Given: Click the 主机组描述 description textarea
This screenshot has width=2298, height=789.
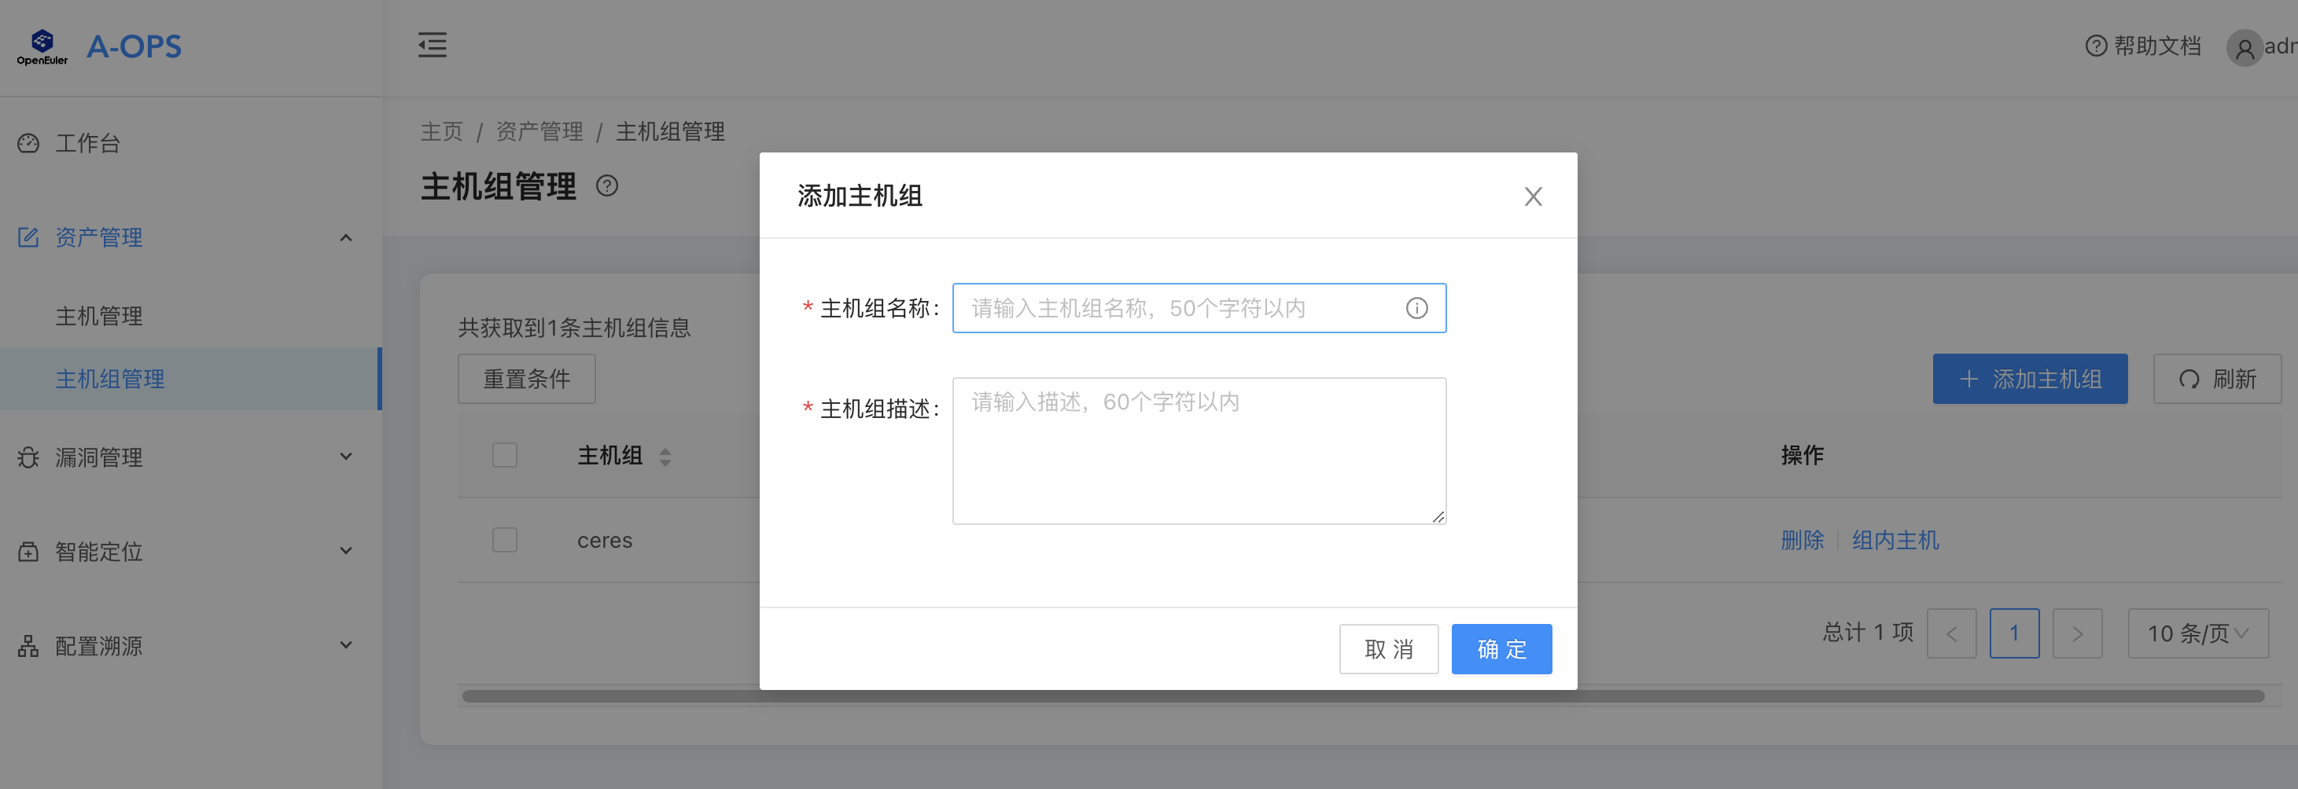Looking at the screenshot, I should point(1199,450).
